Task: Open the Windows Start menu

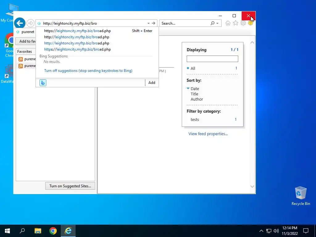Action: [x=7, y=231]
